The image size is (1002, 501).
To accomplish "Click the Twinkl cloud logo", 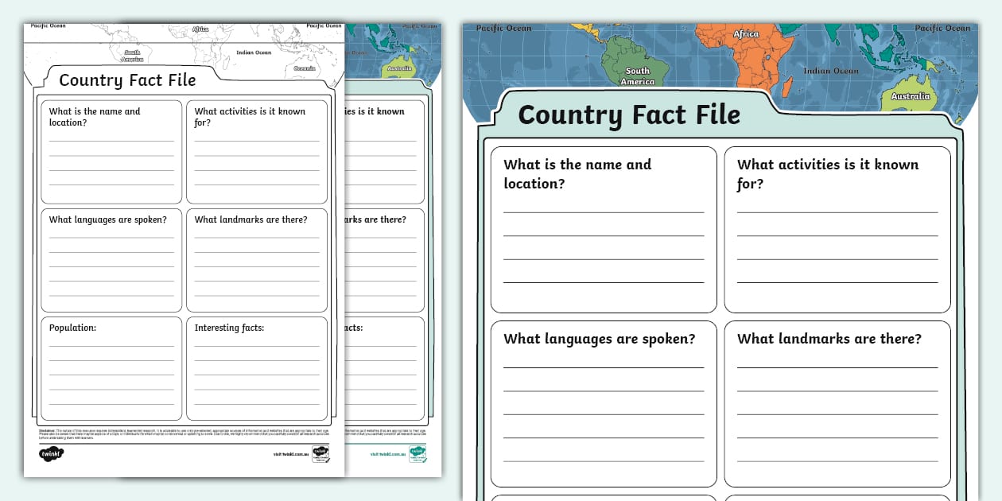I will coord(49,453).
